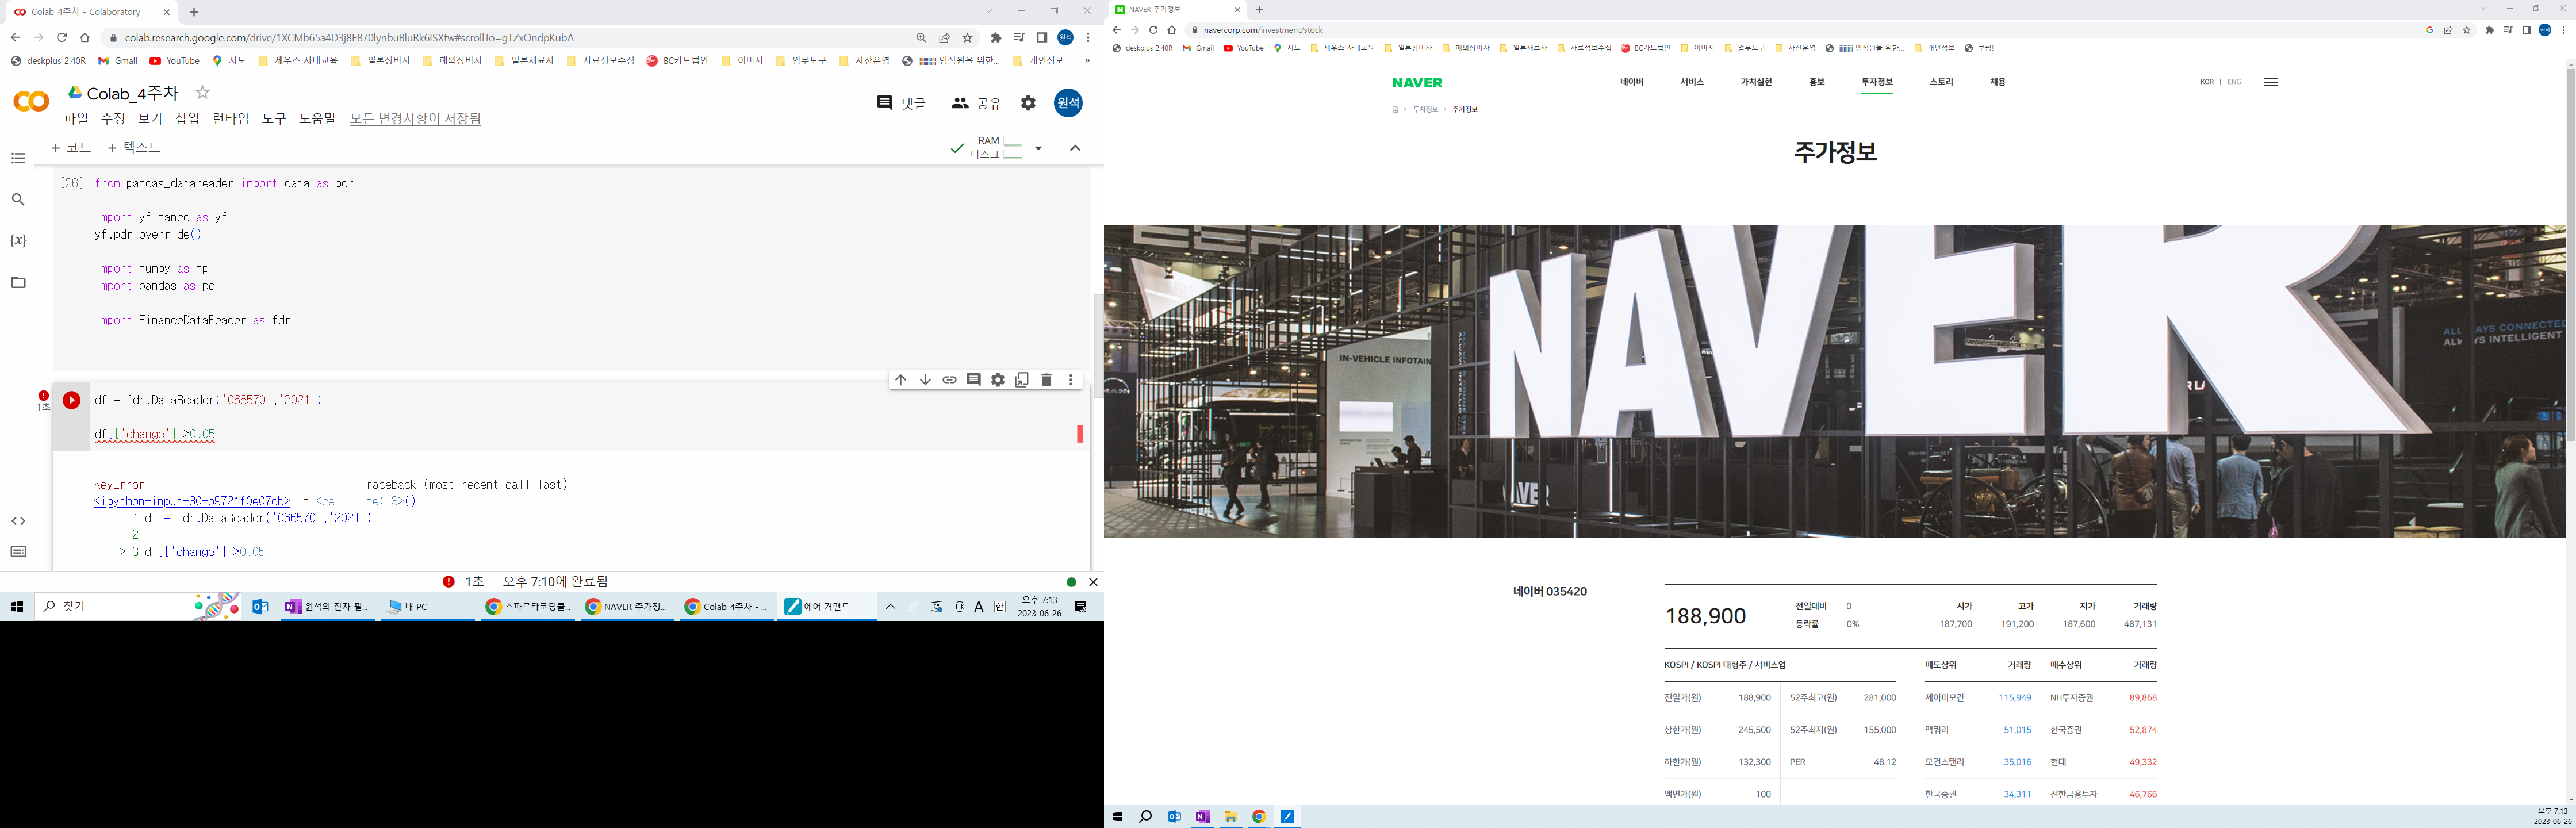Open 내 PC from the taskbar
The width and height of the screenshot is (2576, 828).
pyautogui.click(x=428, y=607)
